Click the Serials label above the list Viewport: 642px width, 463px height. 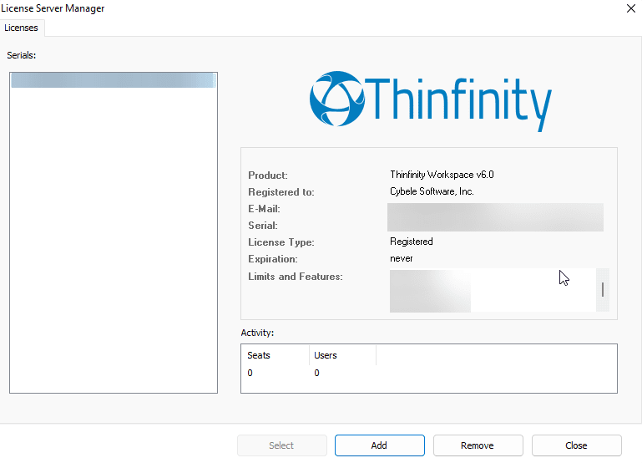22,55
